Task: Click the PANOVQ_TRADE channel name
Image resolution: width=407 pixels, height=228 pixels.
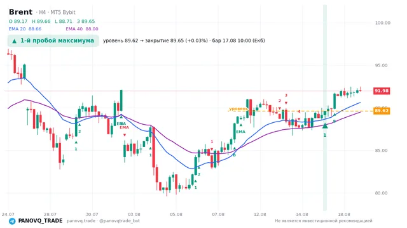Action: pos(40,221)
